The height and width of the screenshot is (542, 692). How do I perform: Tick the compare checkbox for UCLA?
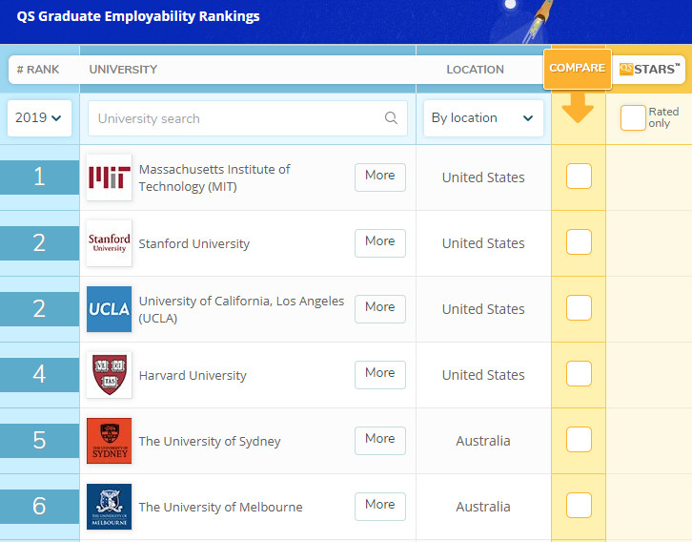coord(579,308)
